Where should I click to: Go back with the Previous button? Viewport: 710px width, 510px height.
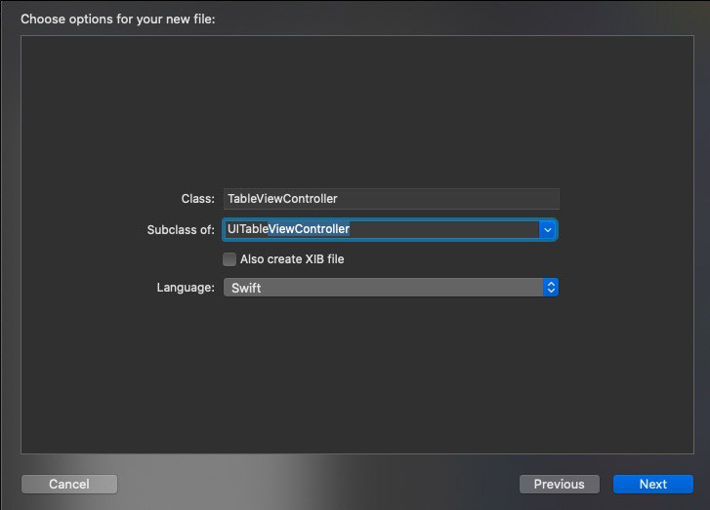pyautogui.click(x=560, y=485)
